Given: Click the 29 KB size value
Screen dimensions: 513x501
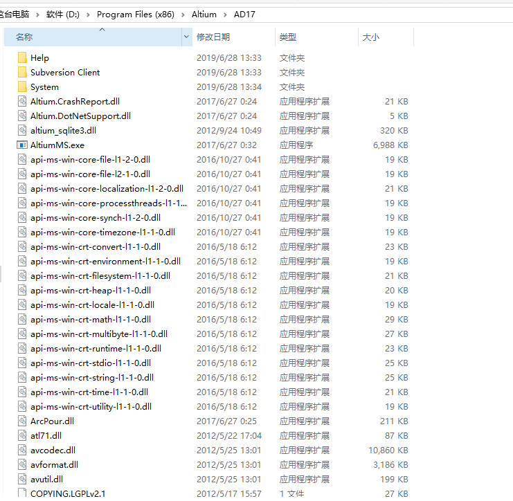Looking at the screenshot, I should point(397,319).
